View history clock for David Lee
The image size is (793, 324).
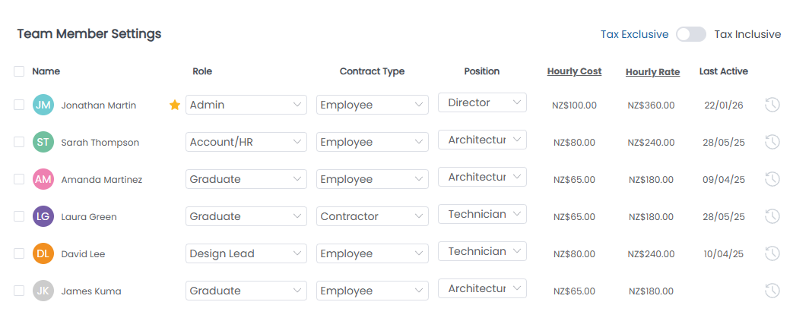(772, 253)
